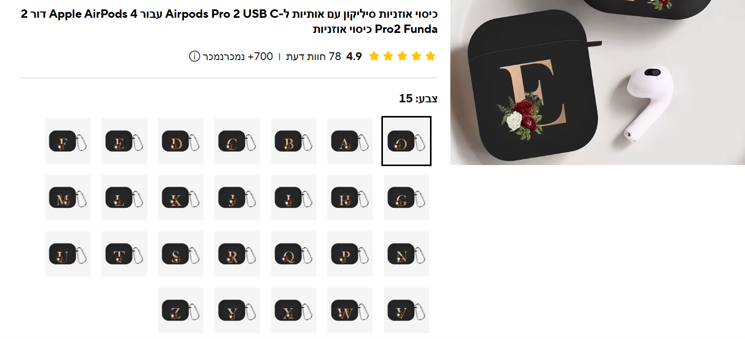Select the letter Q case variant
745x339 pixels.
coord(294,254)
